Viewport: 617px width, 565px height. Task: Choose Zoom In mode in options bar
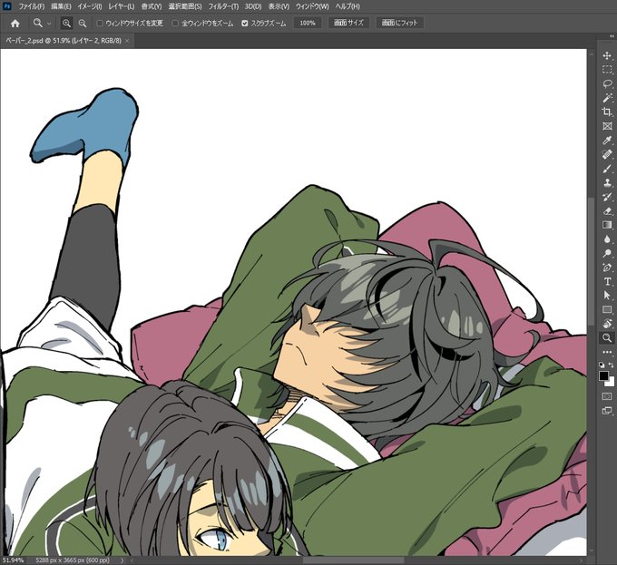click(66, 24)
